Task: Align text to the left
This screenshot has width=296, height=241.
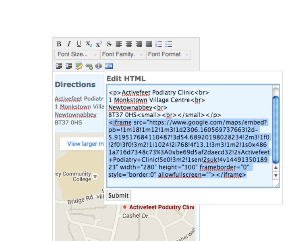Action: (x=119, y=44)
